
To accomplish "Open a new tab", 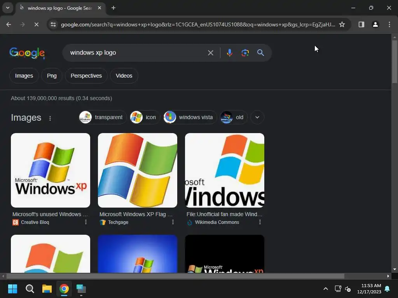I will tap(113, 8).
